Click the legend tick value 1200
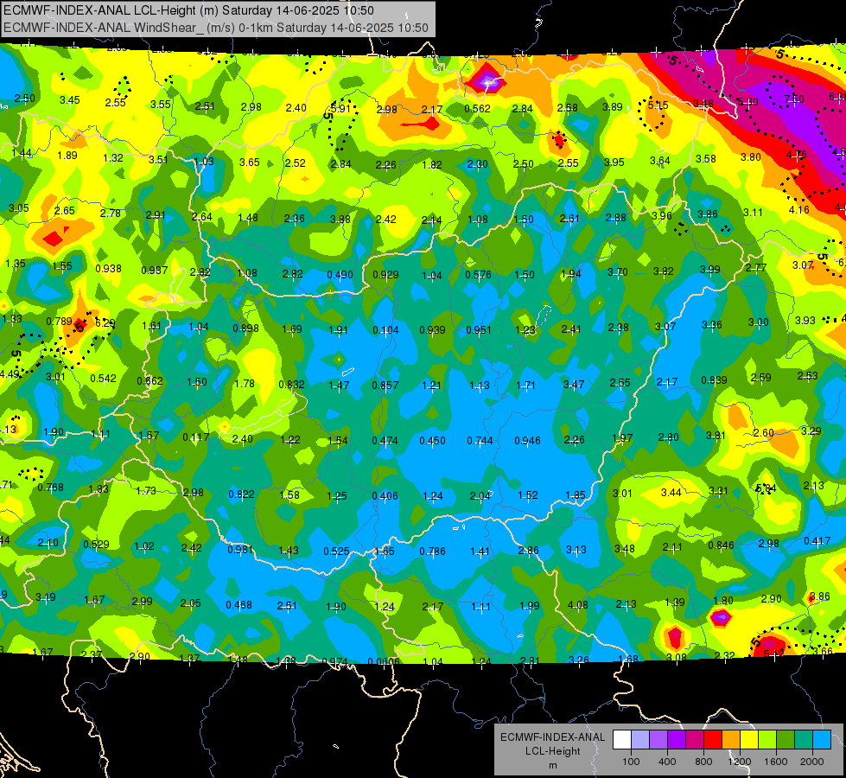The width and height of the screenshot is (846, 778). (739, 762)
